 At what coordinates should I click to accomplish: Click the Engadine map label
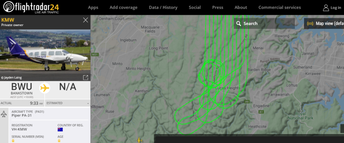(261, 106)
